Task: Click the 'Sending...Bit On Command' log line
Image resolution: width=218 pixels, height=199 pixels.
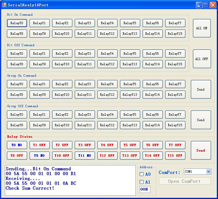Action: (x=38, y=169)
